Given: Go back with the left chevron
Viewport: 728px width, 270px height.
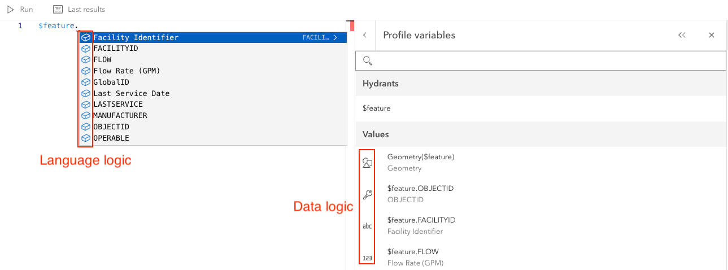Looking at the screenshot, I should [x=365, y=35].
